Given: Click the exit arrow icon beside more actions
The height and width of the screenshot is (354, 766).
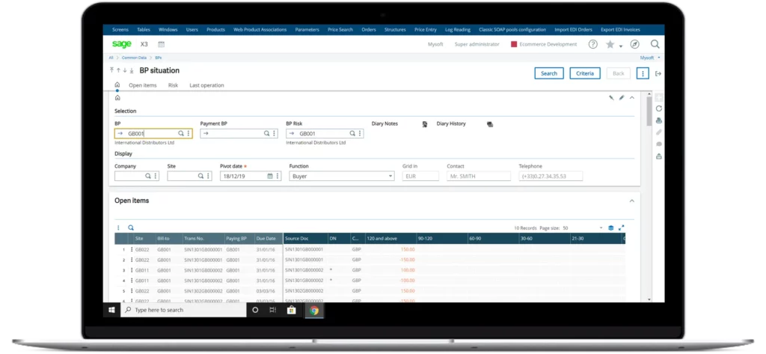Looking at the screenshot, I should click(658, 74).
